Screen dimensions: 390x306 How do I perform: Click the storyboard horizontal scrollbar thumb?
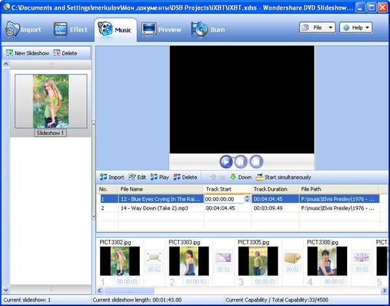pos(129,290)
